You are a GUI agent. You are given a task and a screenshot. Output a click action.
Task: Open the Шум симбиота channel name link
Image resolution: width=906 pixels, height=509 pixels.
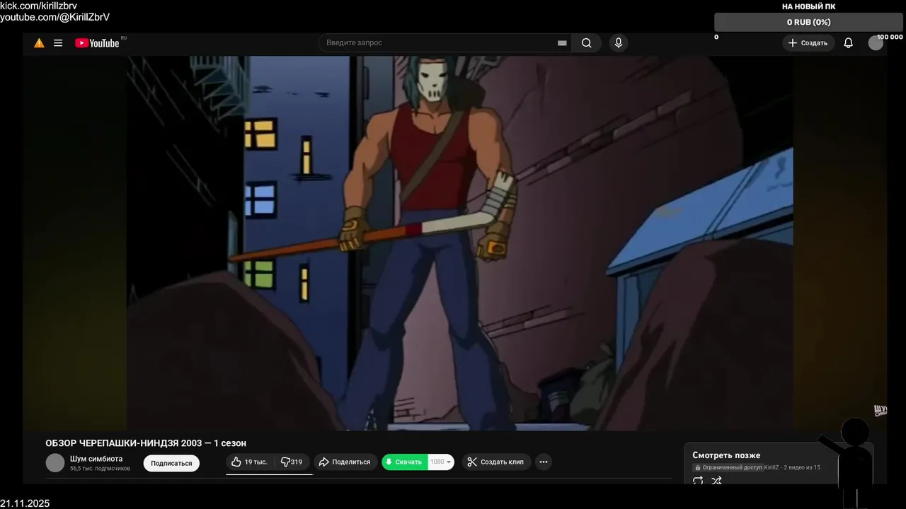coord(96,459)
